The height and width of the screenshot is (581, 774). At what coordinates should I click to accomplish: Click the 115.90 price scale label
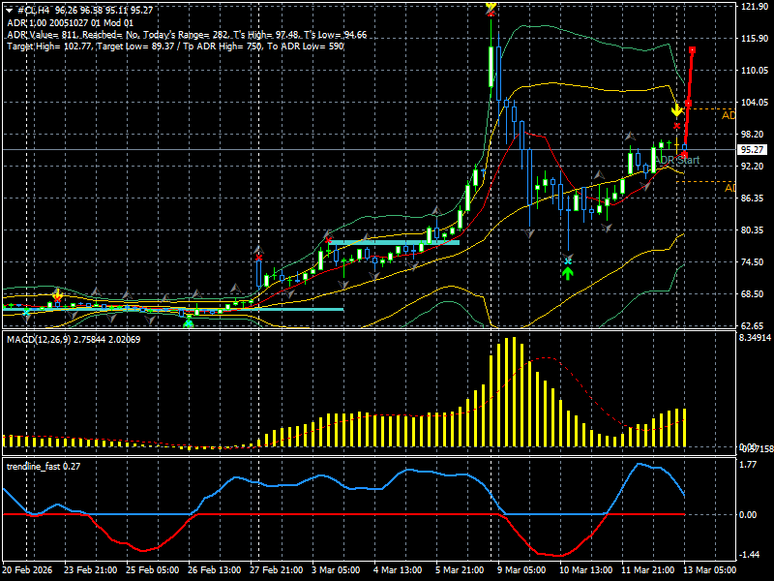755,38
